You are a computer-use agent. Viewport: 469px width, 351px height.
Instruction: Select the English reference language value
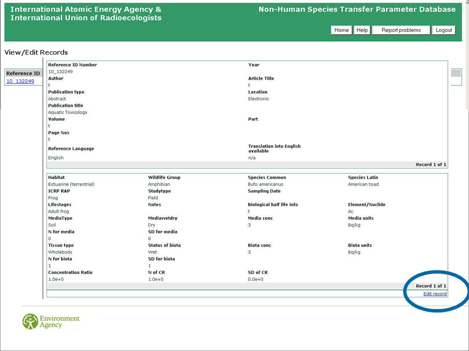click(56, 158)
